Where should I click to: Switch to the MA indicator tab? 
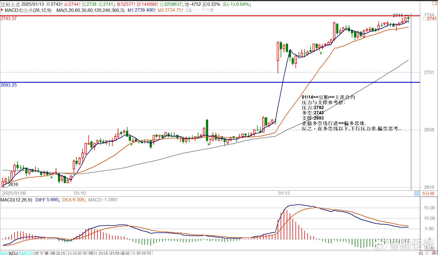coord(4,253)
